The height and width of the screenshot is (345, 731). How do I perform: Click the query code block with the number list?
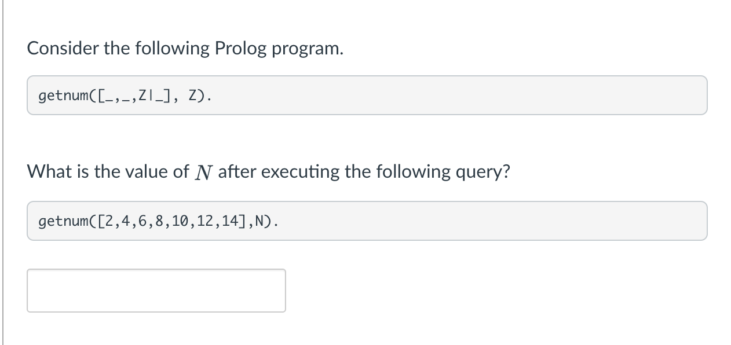pos(367,221)
